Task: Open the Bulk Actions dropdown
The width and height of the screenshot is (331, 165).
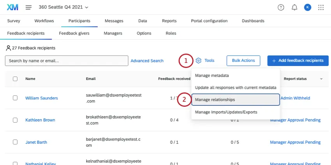Action: tap(243, 61)
